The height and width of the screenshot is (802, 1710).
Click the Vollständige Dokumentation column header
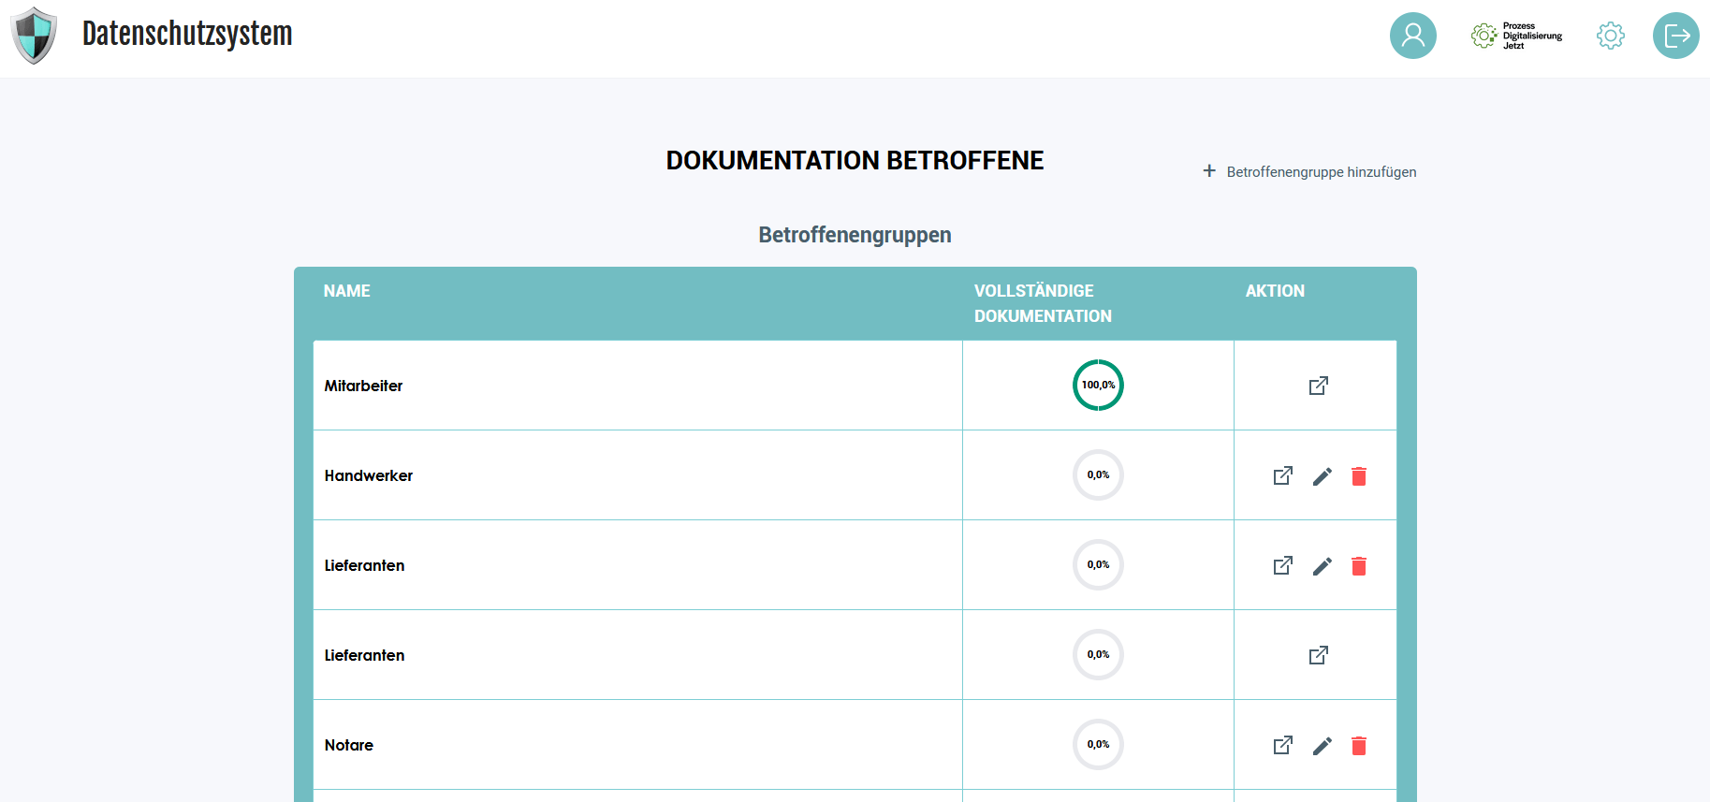click(x=1043, y=303)
